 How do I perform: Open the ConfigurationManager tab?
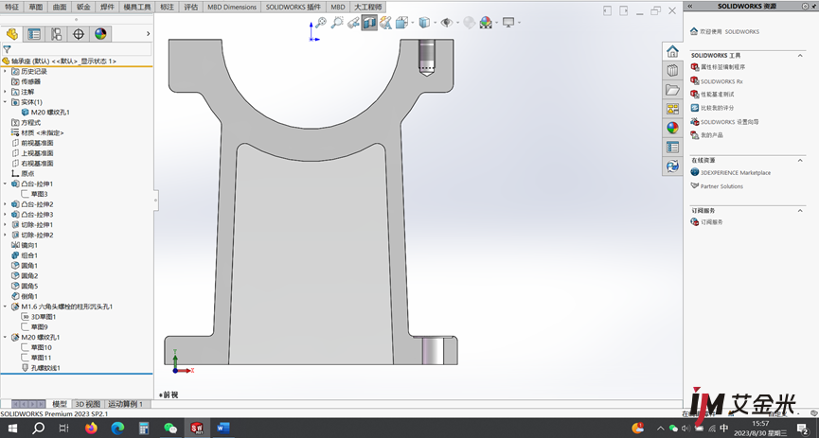click(x=57, y=34)
